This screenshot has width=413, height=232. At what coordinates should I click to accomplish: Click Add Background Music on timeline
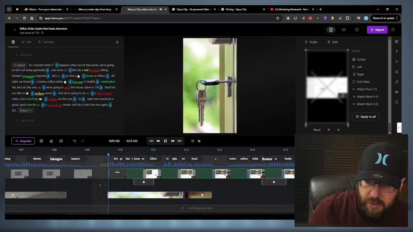[197, 208]
